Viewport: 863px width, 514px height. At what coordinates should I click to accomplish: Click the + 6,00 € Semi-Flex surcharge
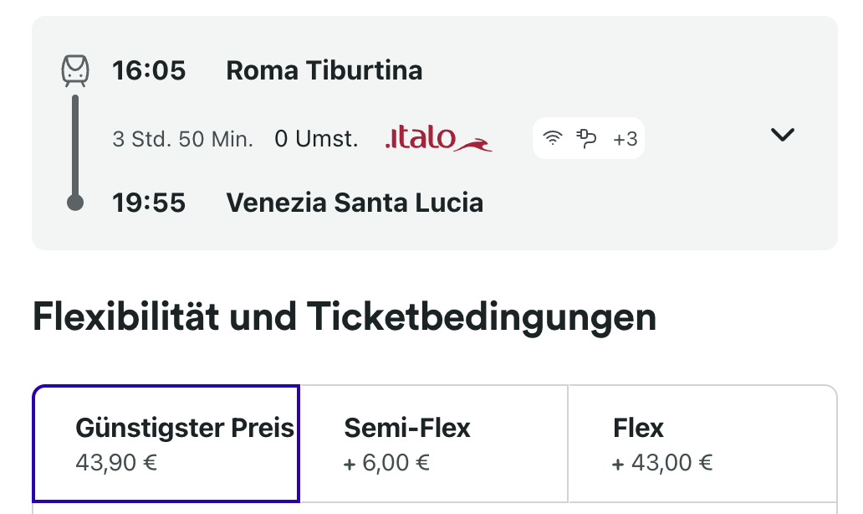(386, 462)
